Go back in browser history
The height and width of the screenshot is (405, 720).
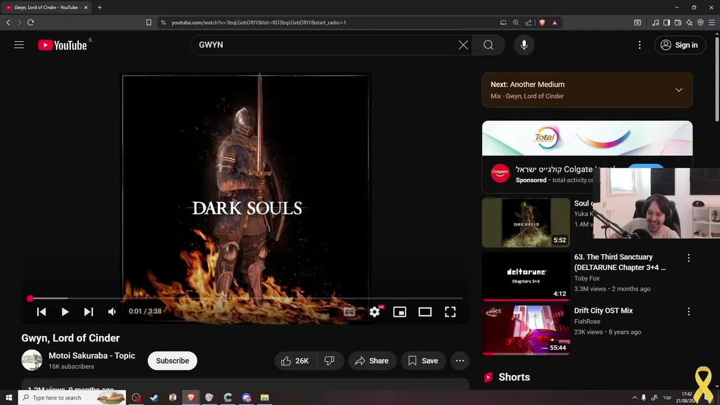[8, 22]
